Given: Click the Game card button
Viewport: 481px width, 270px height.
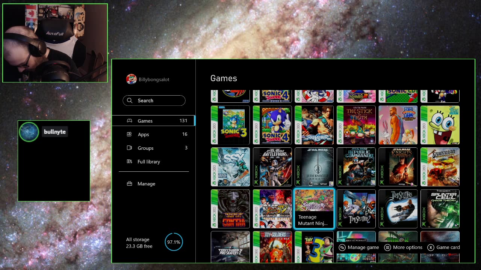Looking at the screenshot, I should pos(444,247).
